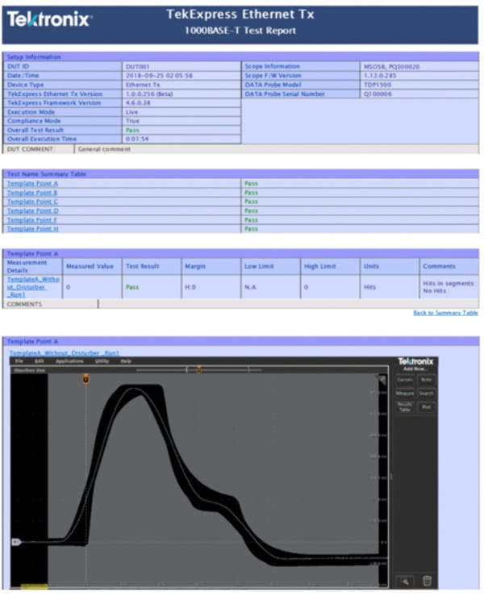Click the zoom magnifier icon
Image resolution: width=484 pixels, height=596 pixels.
405,580
